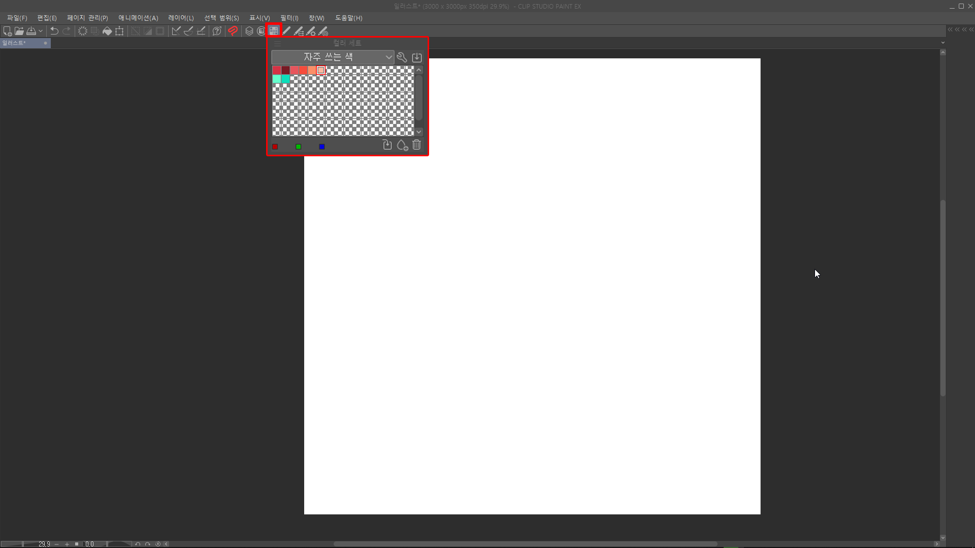
Task: Open the 레이어(L) menu
Action: 181,18
